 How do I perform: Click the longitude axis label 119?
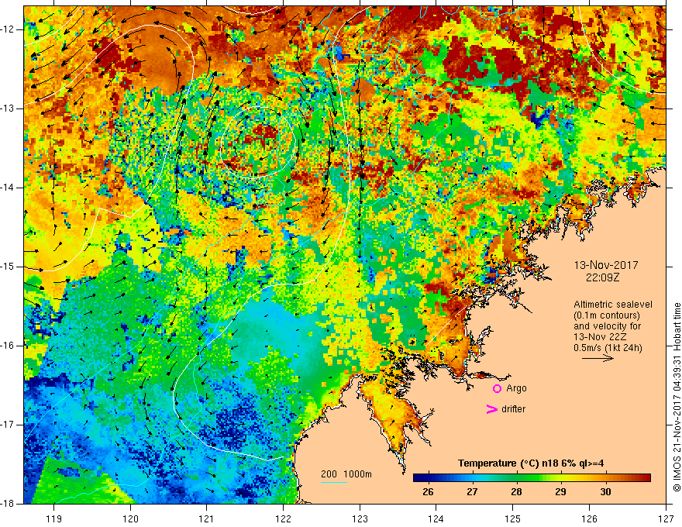point(54,518)
